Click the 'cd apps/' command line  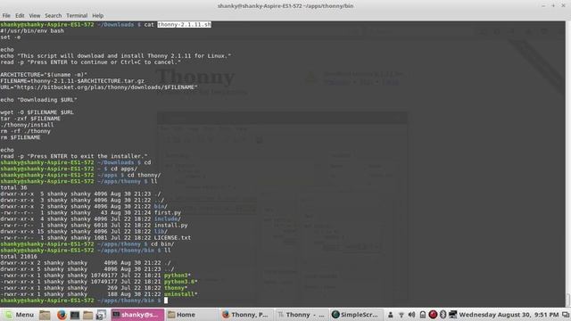124,169
